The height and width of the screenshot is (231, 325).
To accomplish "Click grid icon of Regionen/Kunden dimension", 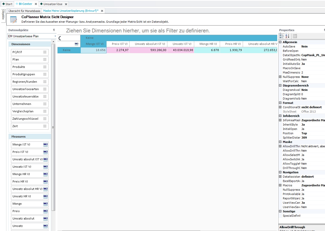I will click(x=45, y=82).
